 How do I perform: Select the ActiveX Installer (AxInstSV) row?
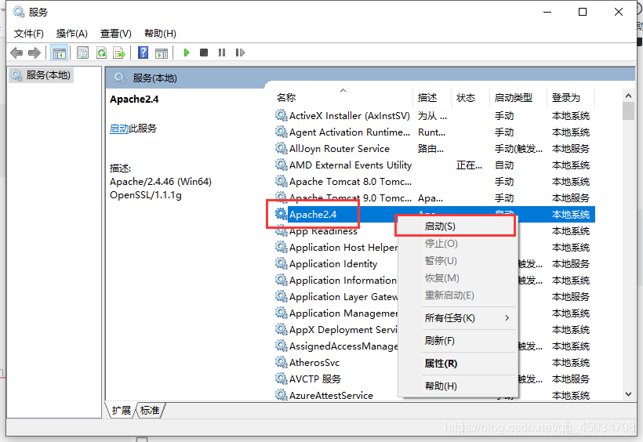click(x=434, y=116)
